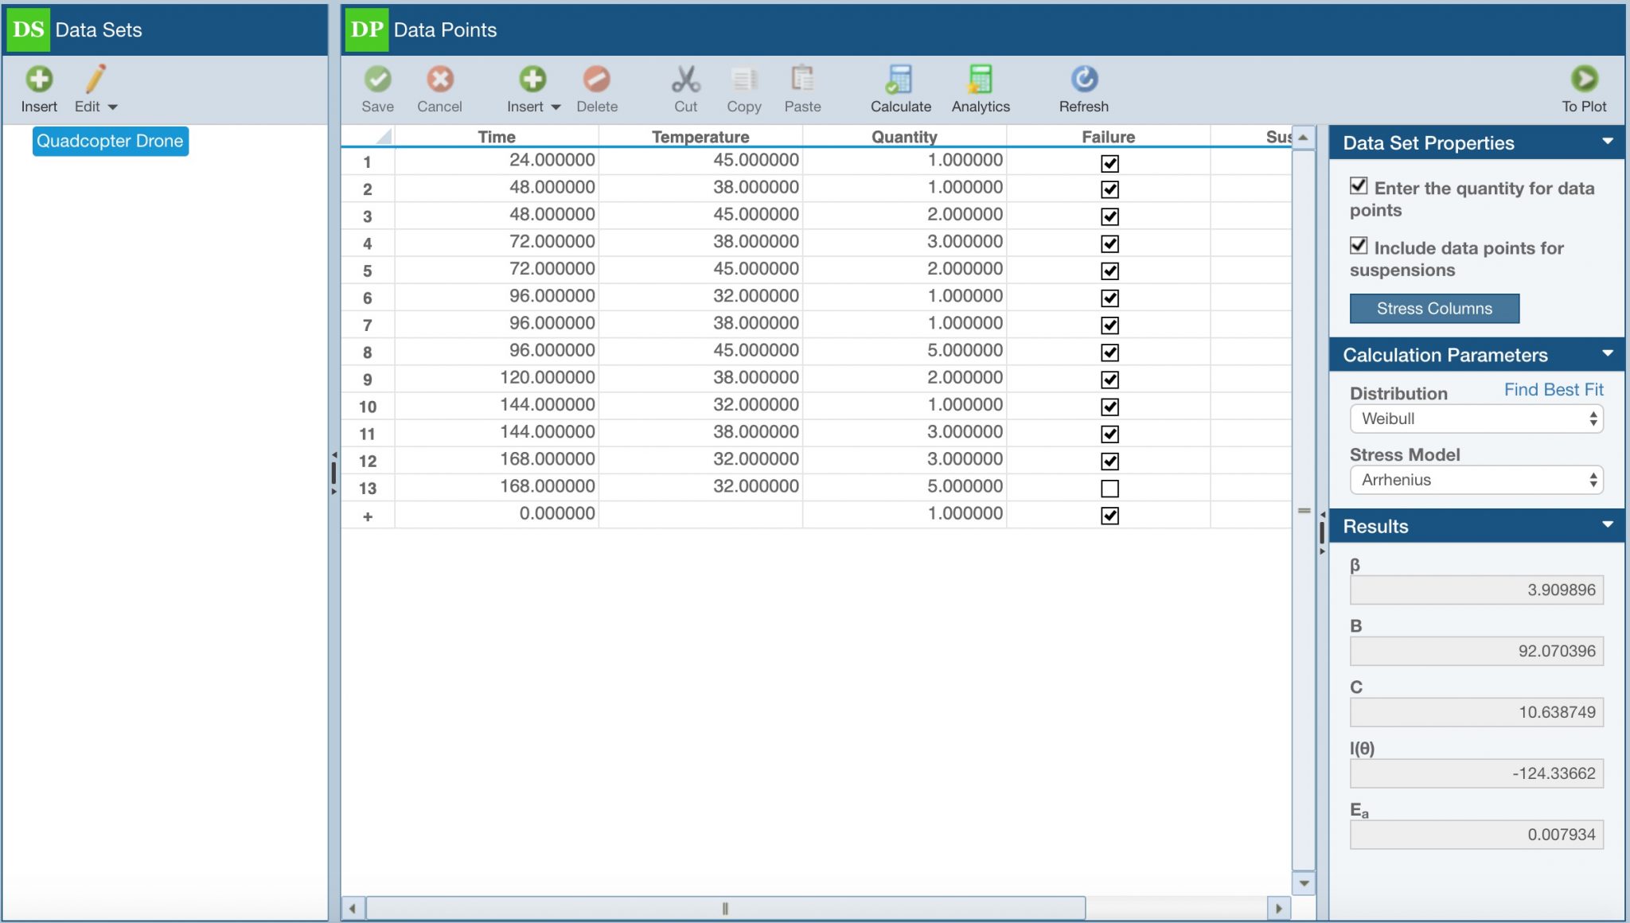1630x923 pixels.
Task: Select the Quadcopter Drone data set
Action: tap(110, 141)
